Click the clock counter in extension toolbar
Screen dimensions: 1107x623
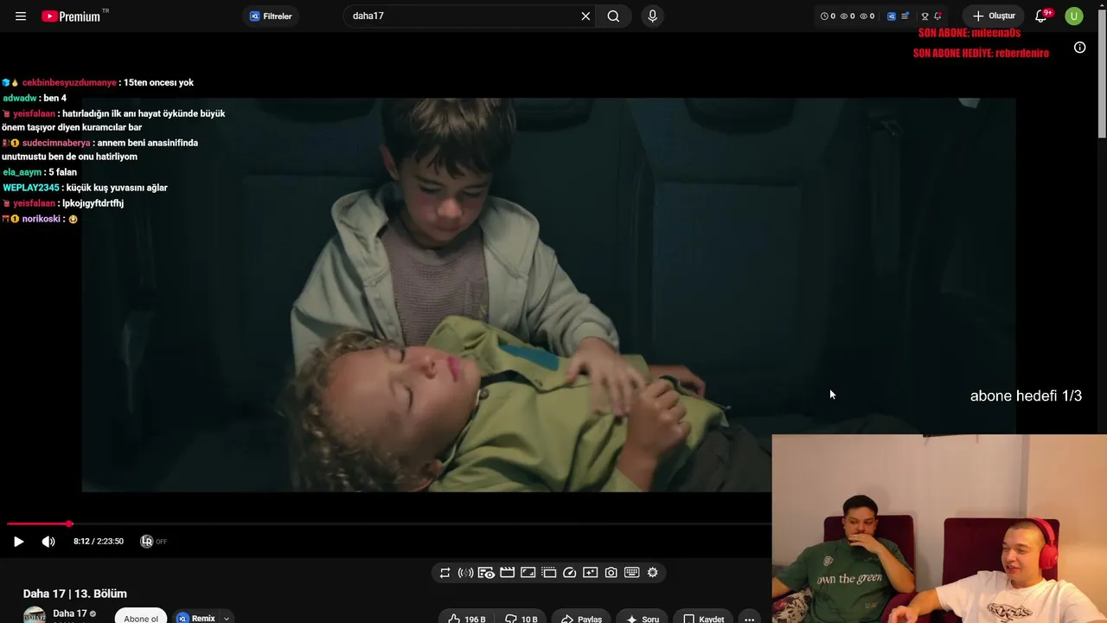tap(828, 16)
